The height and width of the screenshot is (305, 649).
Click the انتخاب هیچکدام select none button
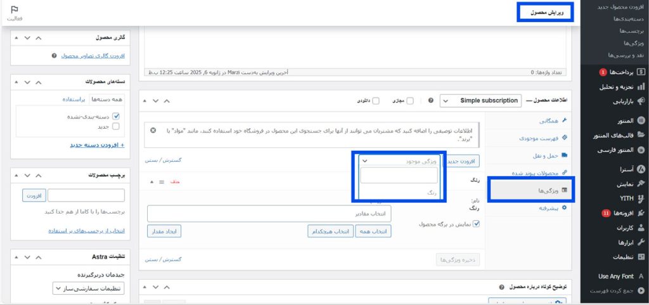(330, 231)
